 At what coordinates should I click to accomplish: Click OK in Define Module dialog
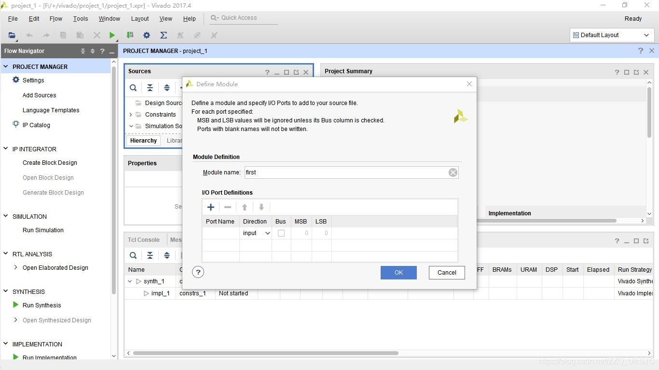click(398, 273)
